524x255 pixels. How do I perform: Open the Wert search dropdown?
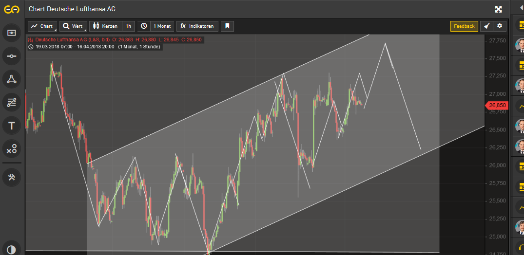click(x=73, y=26)
